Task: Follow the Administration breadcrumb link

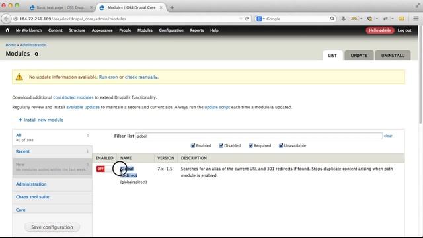Action: [33, 45]
